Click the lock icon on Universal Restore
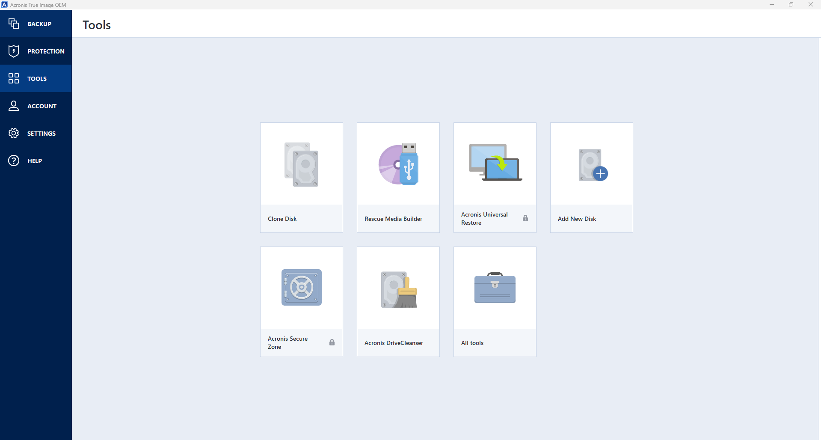Screen dimensions: 821x440 pos(525,218)
